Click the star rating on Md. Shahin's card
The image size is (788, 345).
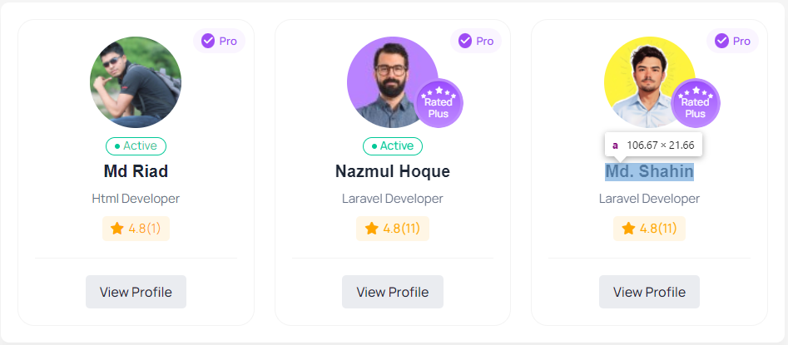click(649, 229)
